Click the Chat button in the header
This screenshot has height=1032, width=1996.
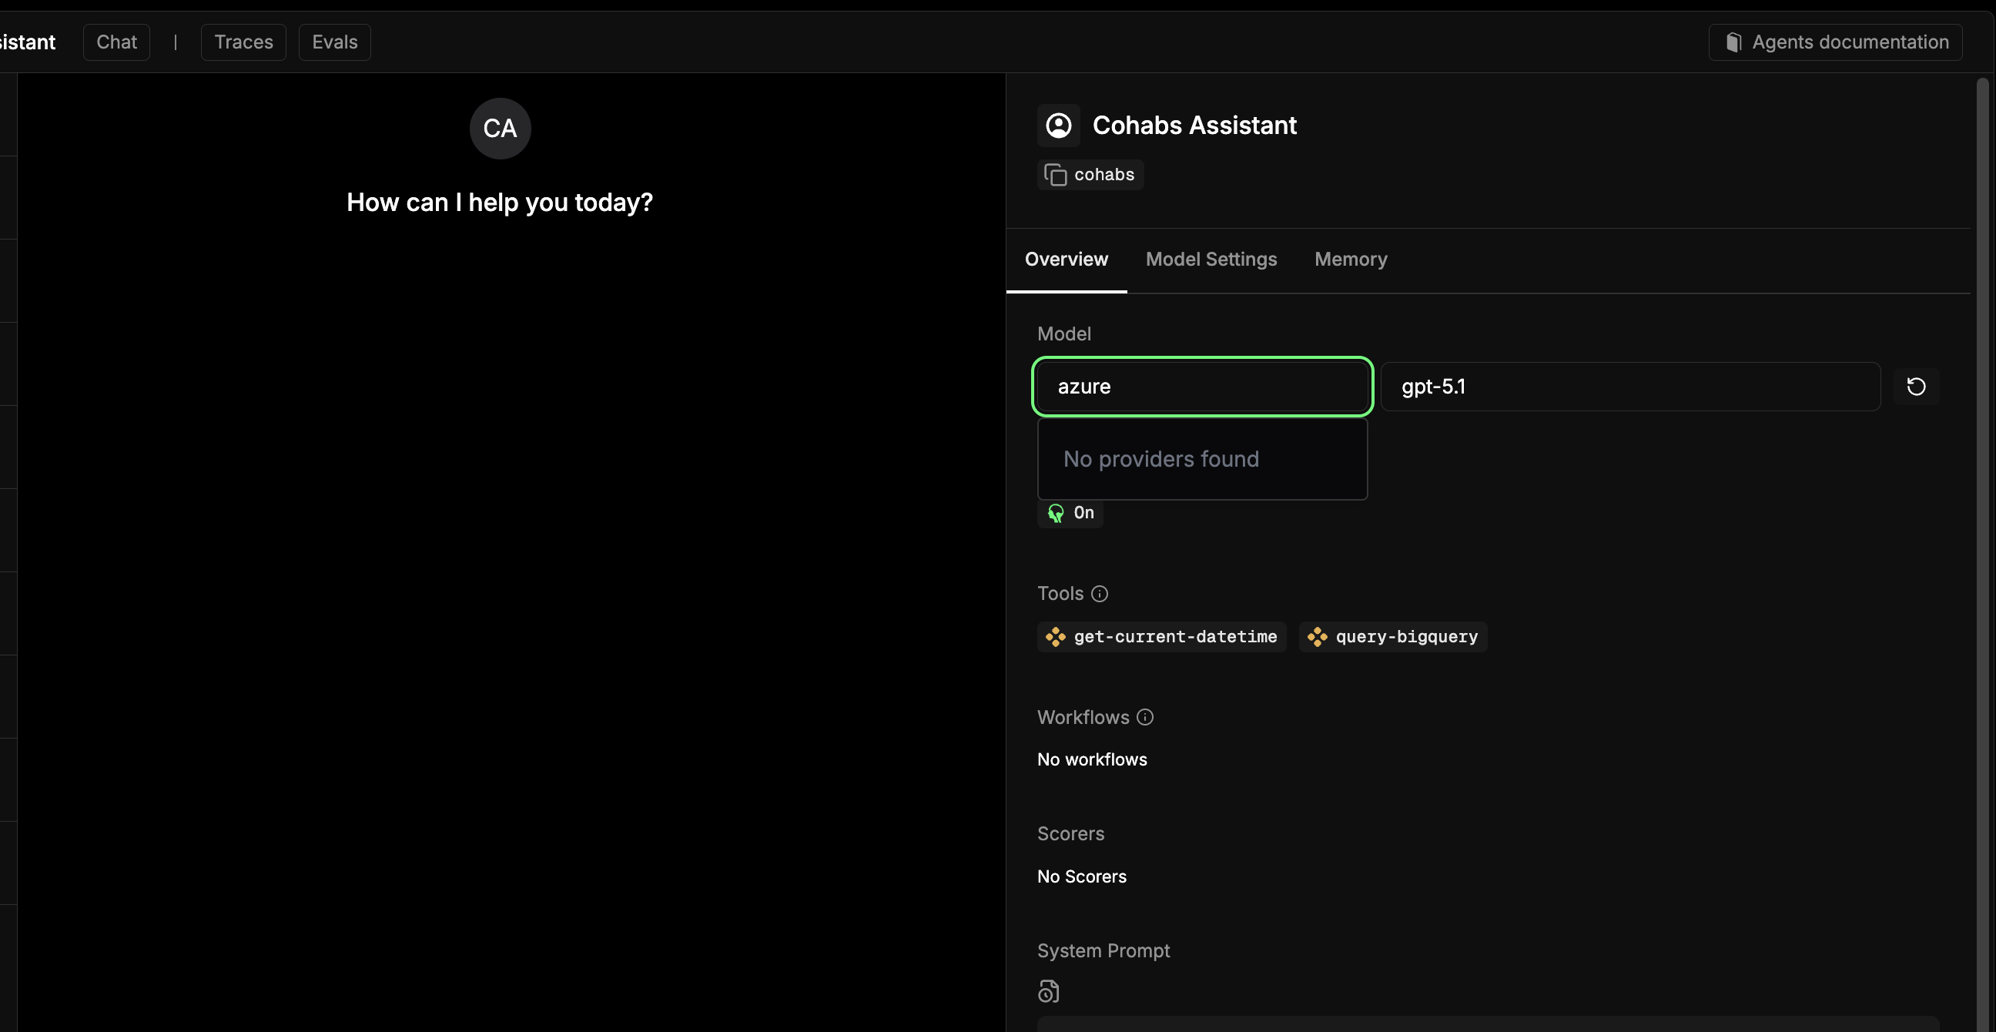(x=116, y=42)
